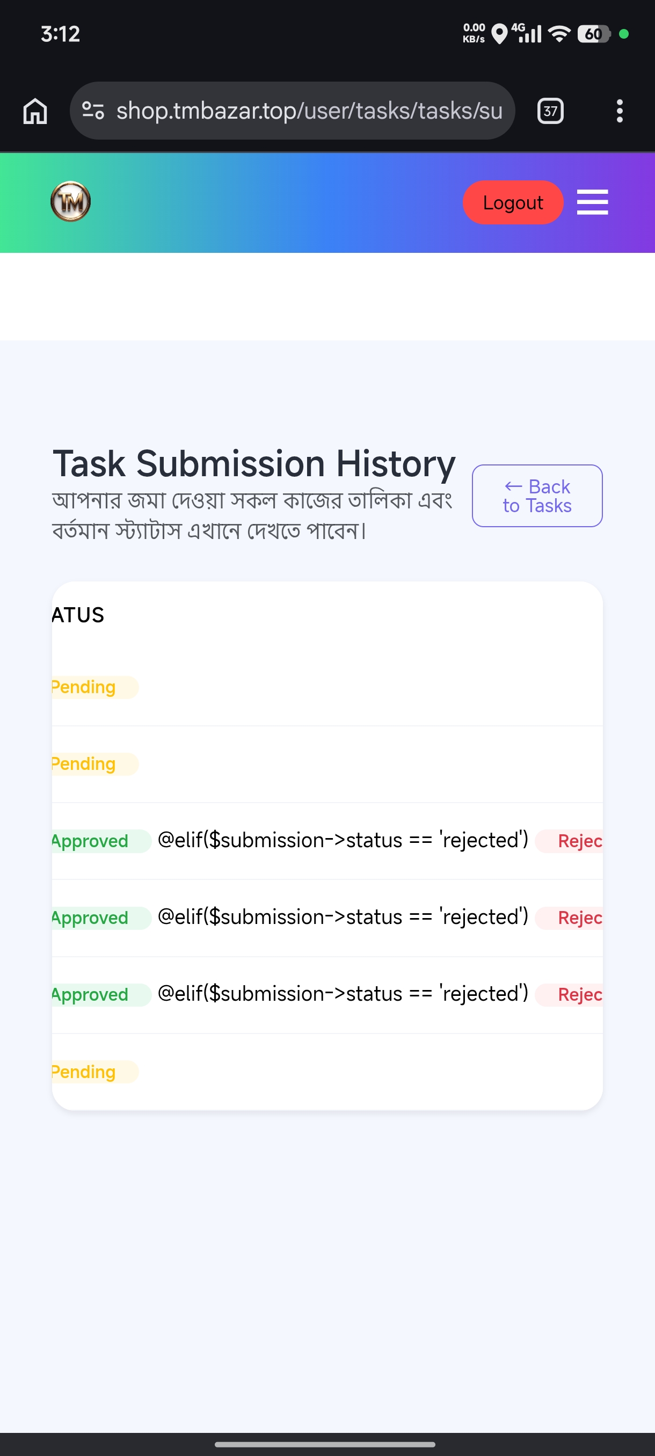The width and height of the screenshot is (655, 1456).
Task: Tap the first Approved status badge
Action: tap(101, 841)
